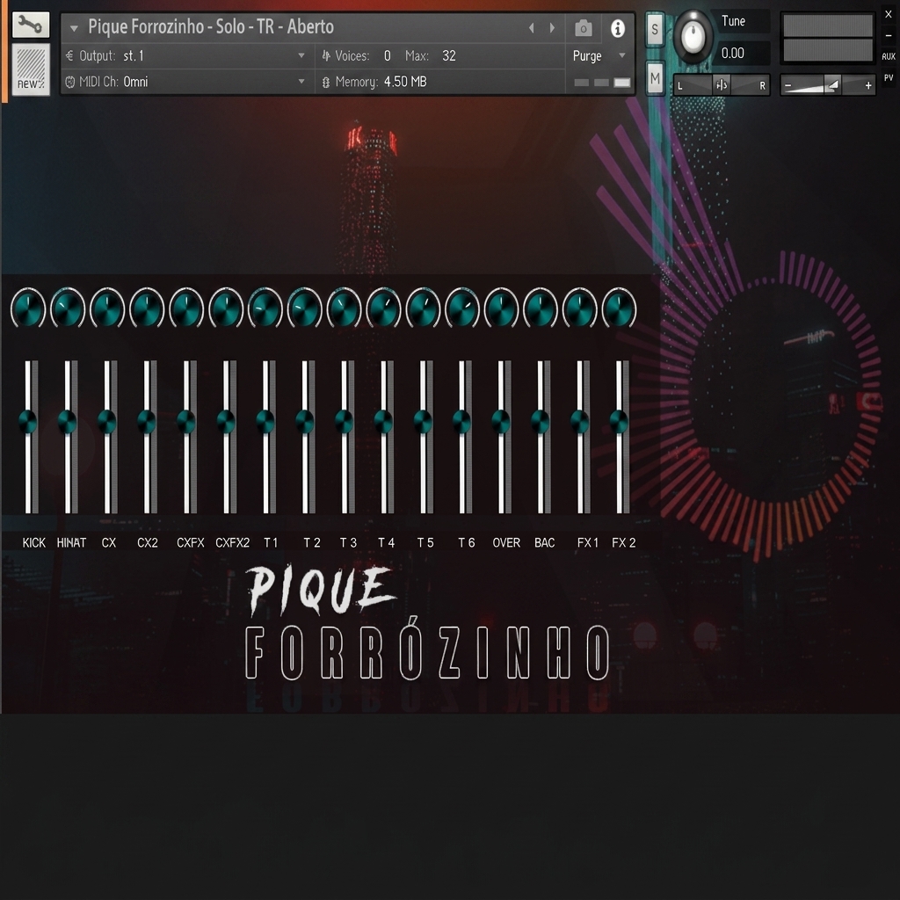Viewport: 900px width, 900px height.
Task: Click the T 5 fader handle
Action: pos(423,422)
